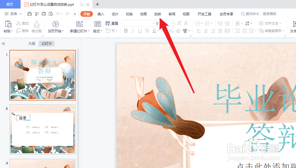The width and height of the screenshot is (296, 168).
Task: Click the Decrease Indent icon
Action: click(220, 23)
